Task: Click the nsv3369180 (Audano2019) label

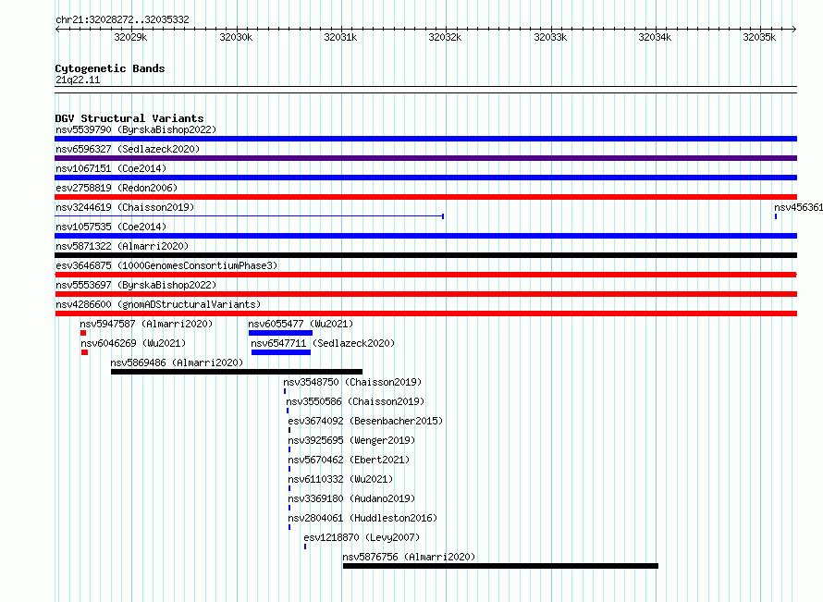Action: [x=351, y=498]
